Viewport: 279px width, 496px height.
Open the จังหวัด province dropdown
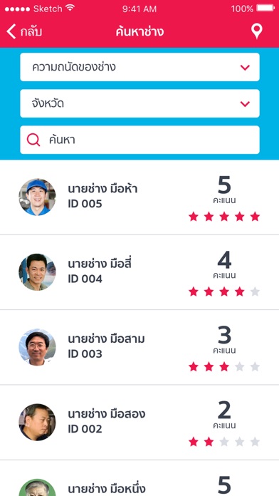click(x=139, y=103)
